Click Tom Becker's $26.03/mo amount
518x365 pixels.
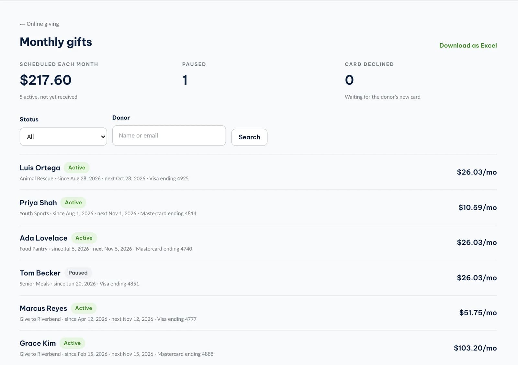[x=477, y=278]
